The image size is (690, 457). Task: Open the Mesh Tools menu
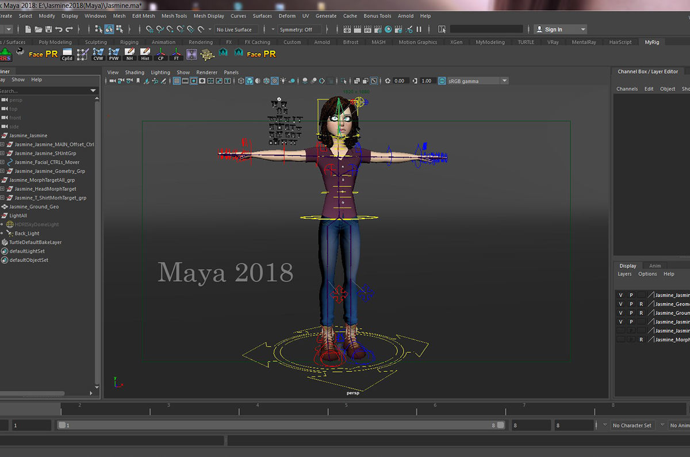tap(174, 16)
